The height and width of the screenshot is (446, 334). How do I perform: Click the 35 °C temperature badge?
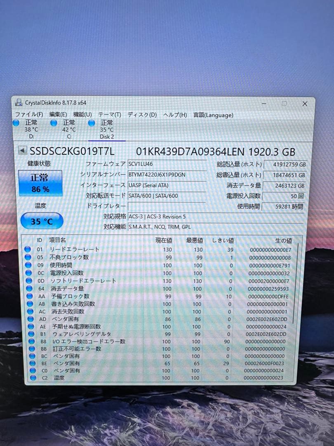[40, 221]
